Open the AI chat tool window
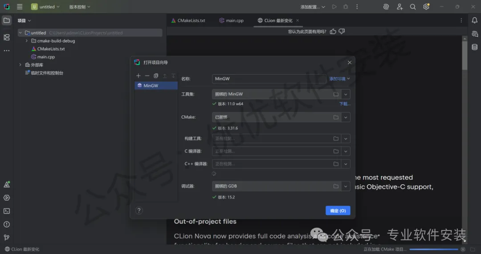This screenshot has height=254, width=481. [x=475, y=34]
